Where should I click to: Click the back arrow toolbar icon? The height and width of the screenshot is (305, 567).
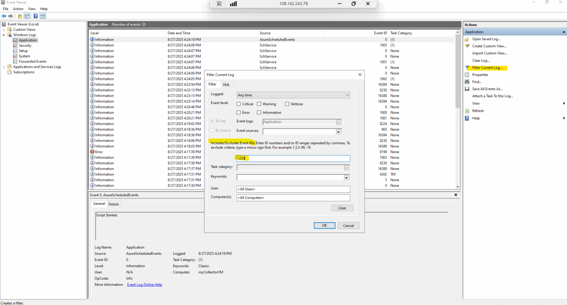click(4, 16)
